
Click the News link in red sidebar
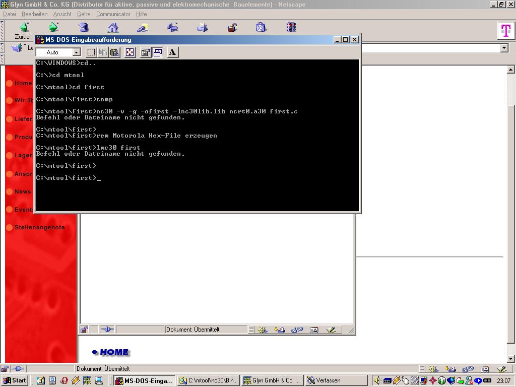[x=22, y=191]
